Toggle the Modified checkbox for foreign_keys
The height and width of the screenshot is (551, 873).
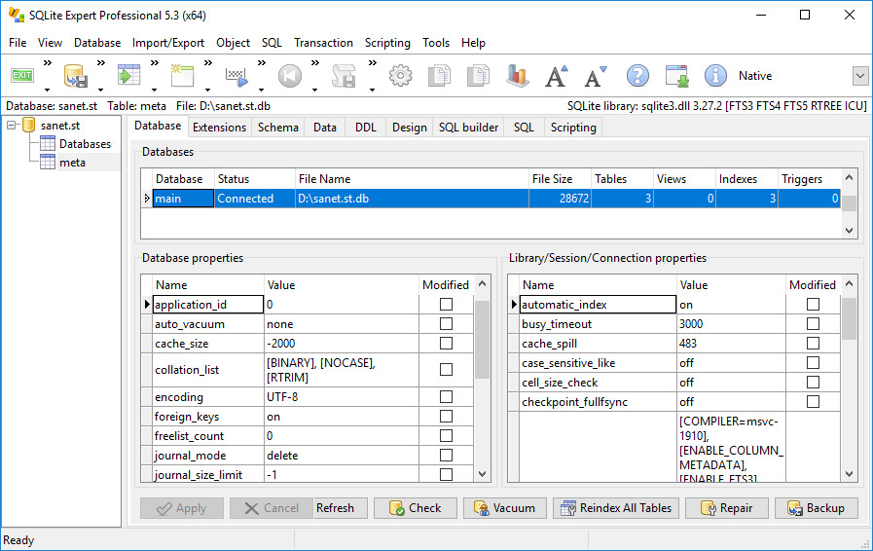pos(446,417)
